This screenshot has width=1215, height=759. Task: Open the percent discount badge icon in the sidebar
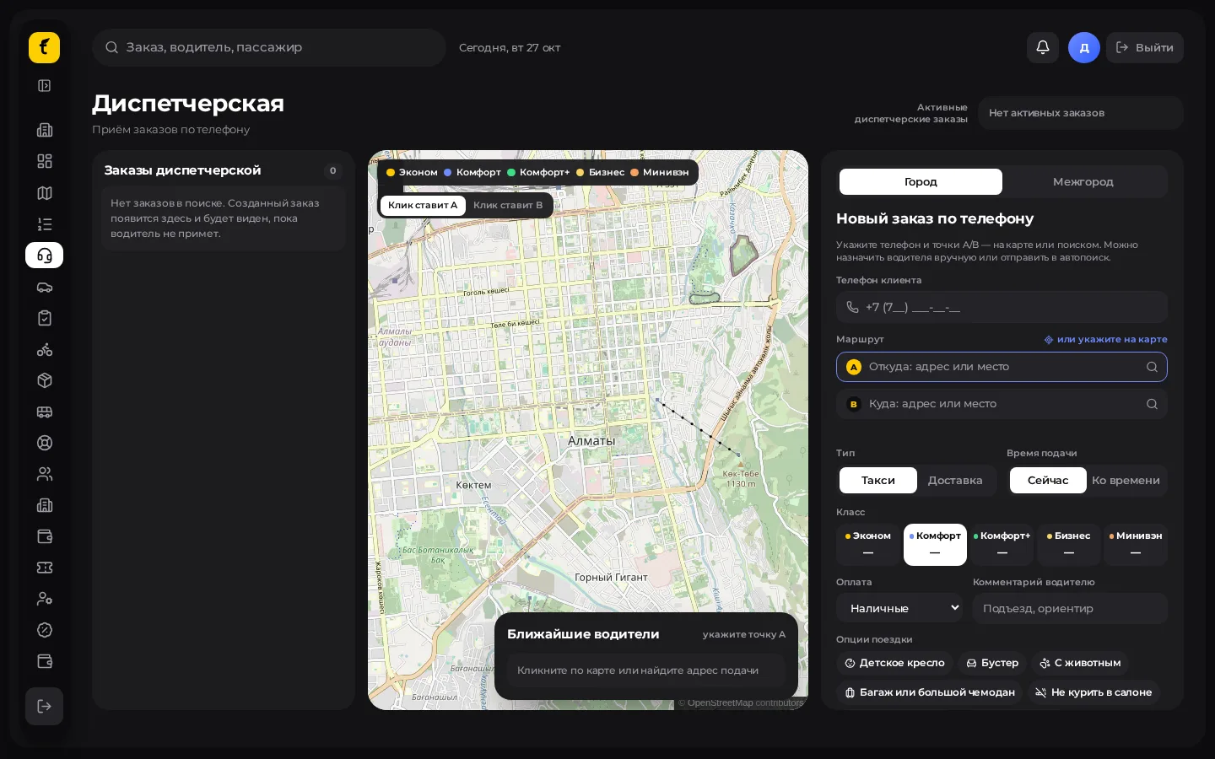pyautogui.click(x=45, y=630)
